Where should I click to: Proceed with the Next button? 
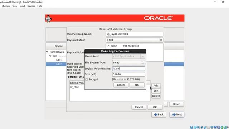point(177,115)
